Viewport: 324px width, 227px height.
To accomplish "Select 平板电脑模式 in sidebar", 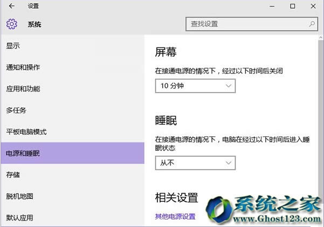I will (26, 132).
